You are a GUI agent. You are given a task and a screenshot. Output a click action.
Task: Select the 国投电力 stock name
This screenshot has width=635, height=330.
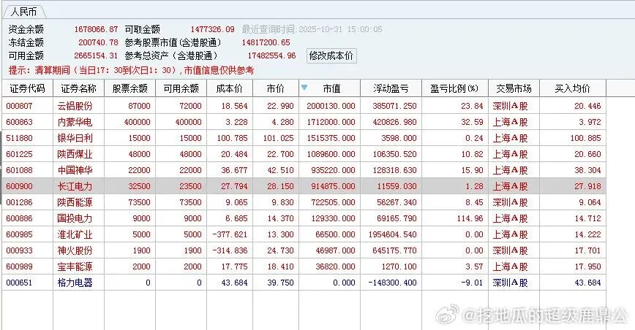[x=75, y=218]
